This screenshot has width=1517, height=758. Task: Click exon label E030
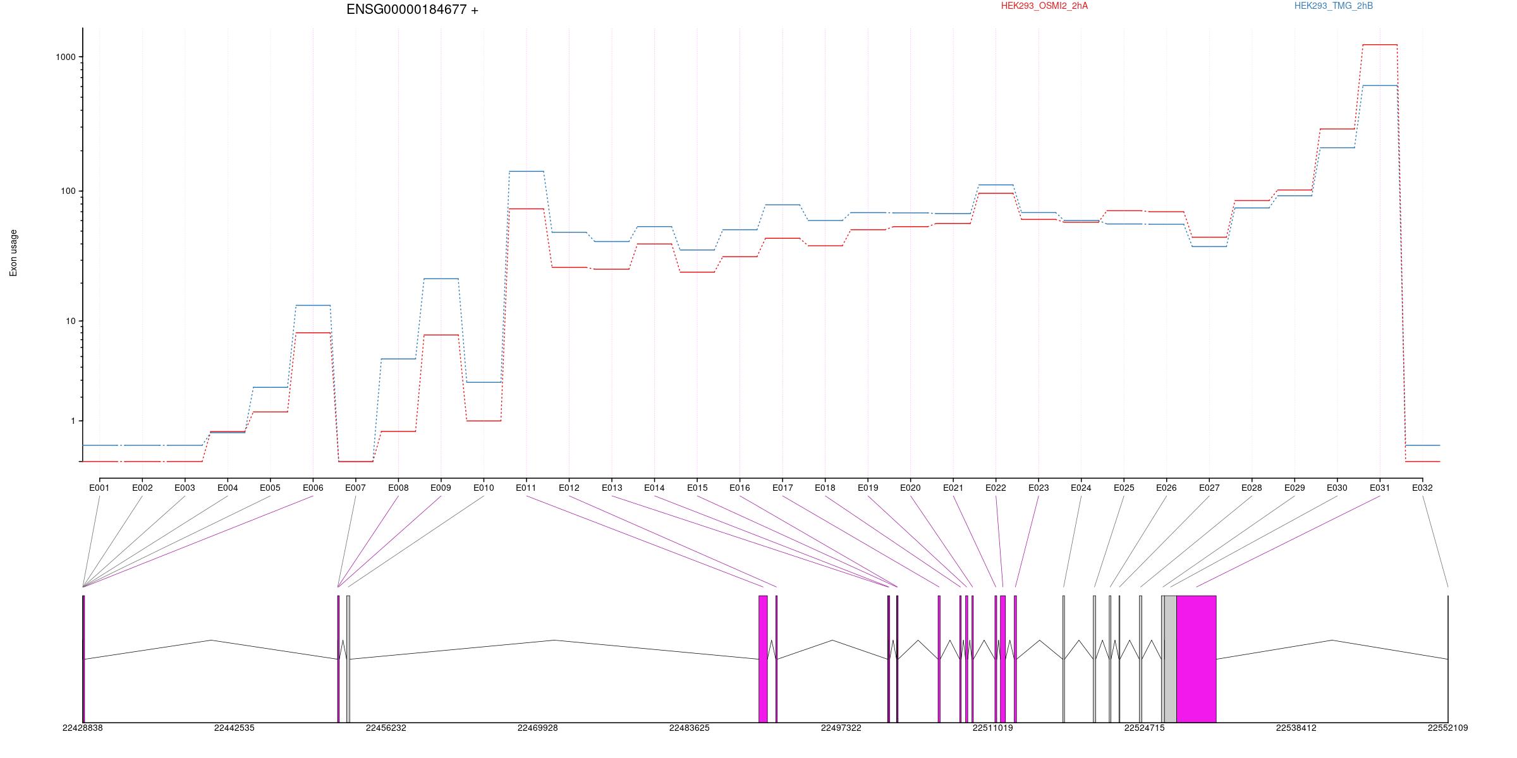1337,488
